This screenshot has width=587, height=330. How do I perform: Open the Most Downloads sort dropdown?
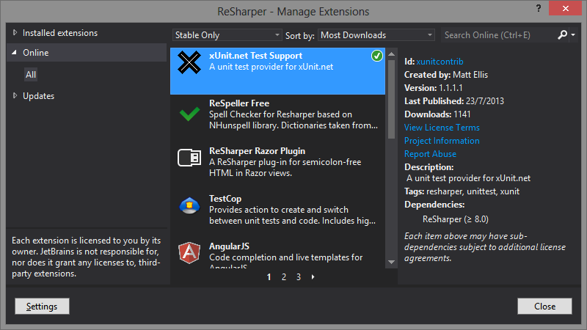click(376, 34)
